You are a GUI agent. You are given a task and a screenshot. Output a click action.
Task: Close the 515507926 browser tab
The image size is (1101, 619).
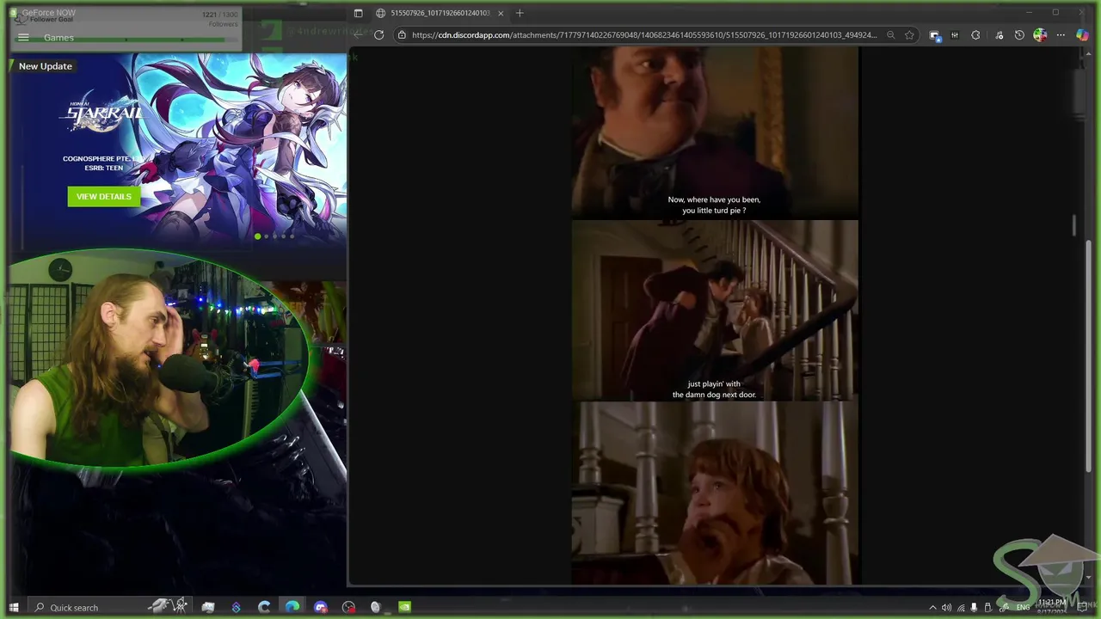tap(501, 13)
